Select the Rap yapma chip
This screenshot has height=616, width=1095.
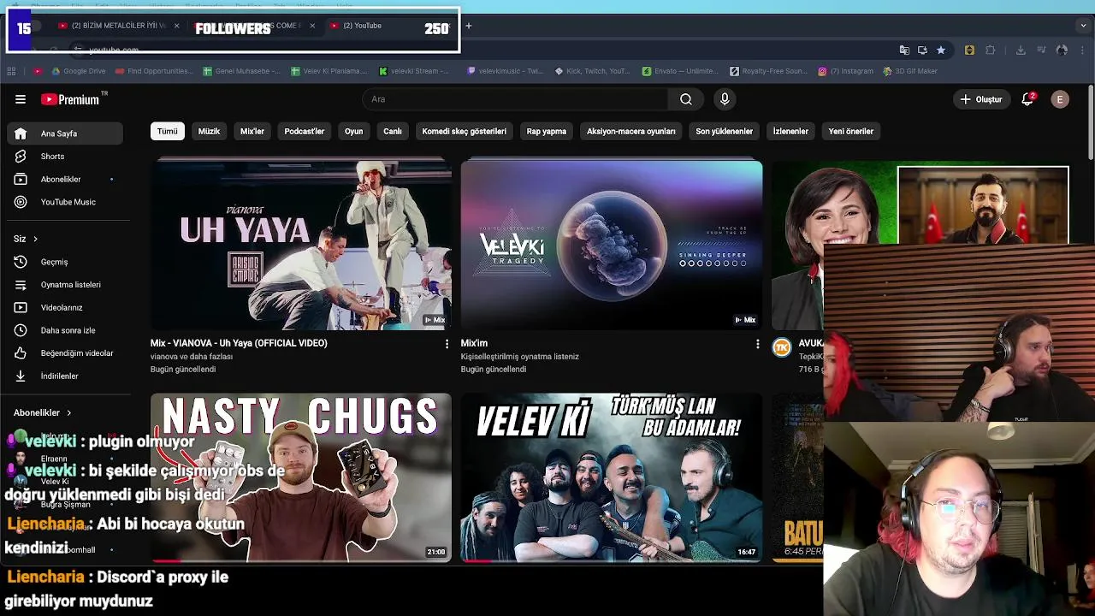click(547, 132)
